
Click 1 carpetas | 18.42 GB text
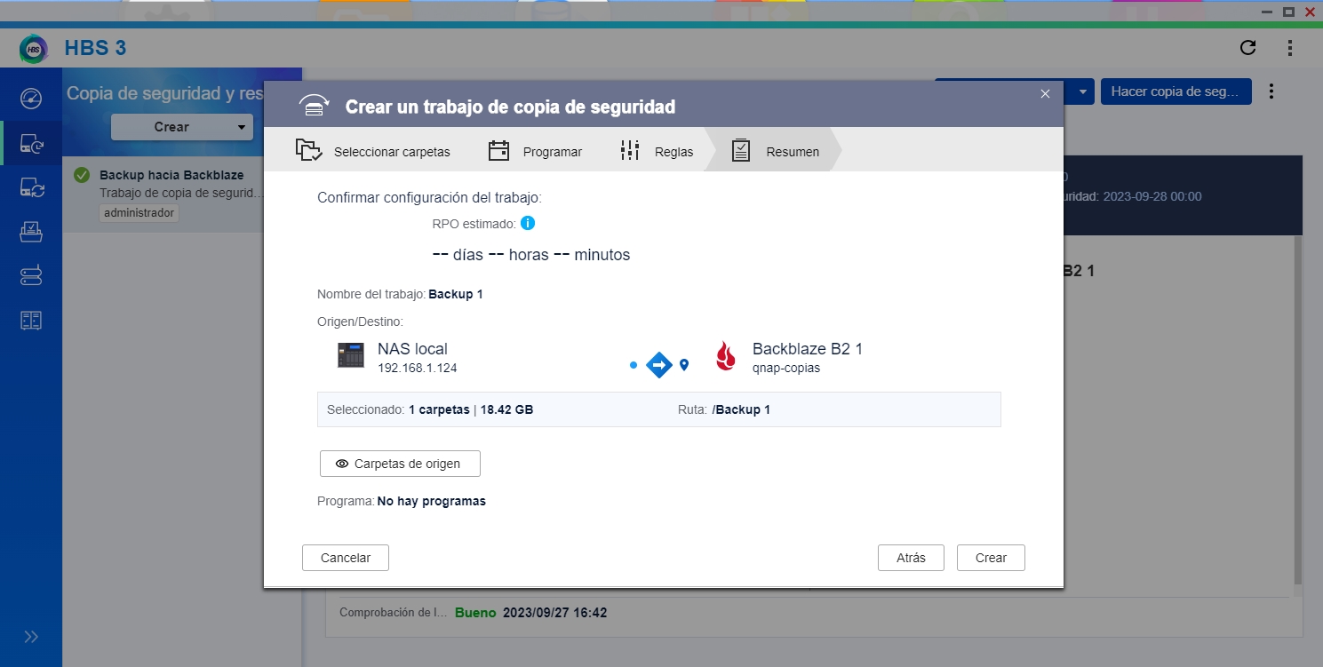pos(471,409)
